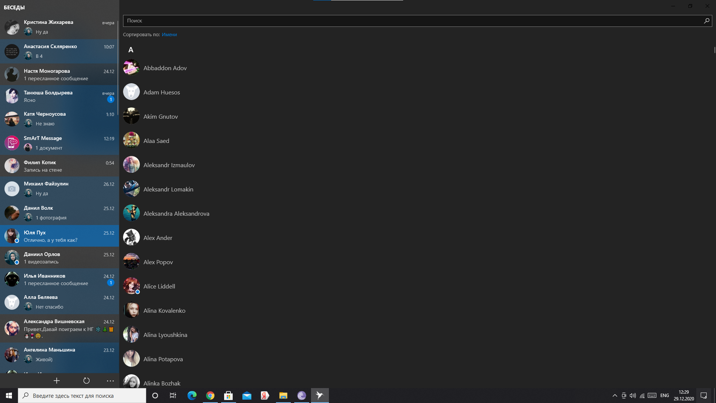The height and width of the screenshot is (403, 716).
Task: Open the chat with Танюша Болдырева
Action: (x=60, y=96)
